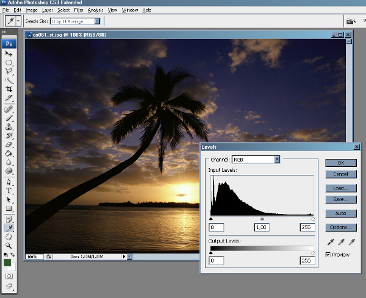Open the File menu

click(x=5, y=10)
